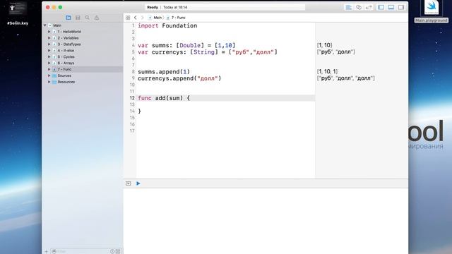
Task: Expand the 5 - Cycles page
Action: (49, 56)
